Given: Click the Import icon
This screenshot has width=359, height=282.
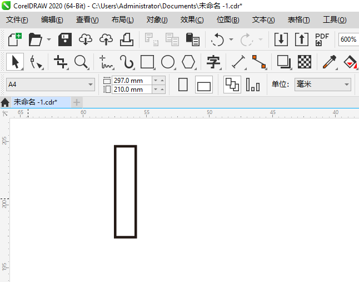Looking at the screenshot, I should pos(281,39).
